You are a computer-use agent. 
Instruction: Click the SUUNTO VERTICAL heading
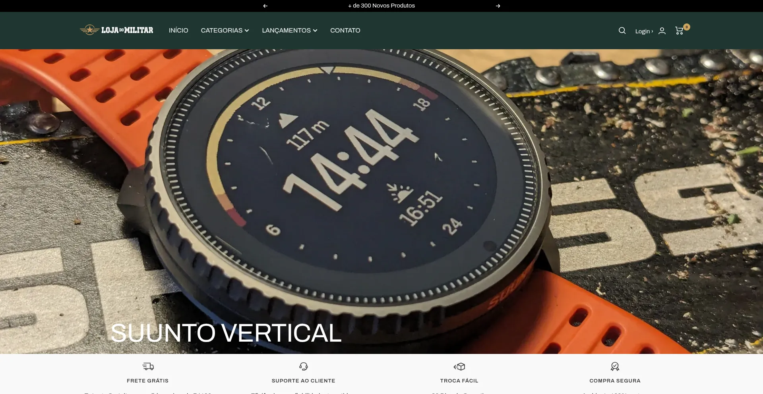[226, 332]
